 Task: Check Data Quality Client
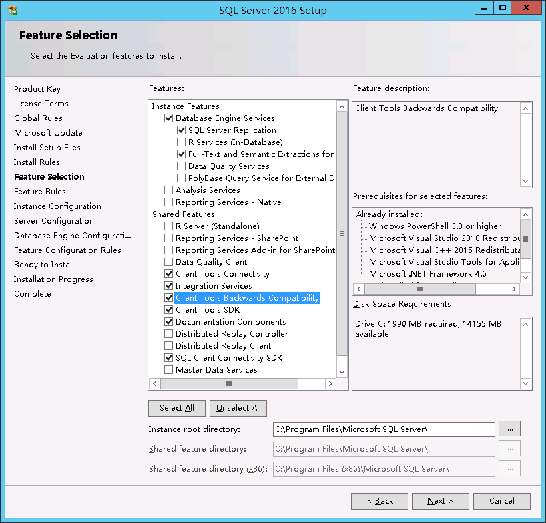(169, 262)
